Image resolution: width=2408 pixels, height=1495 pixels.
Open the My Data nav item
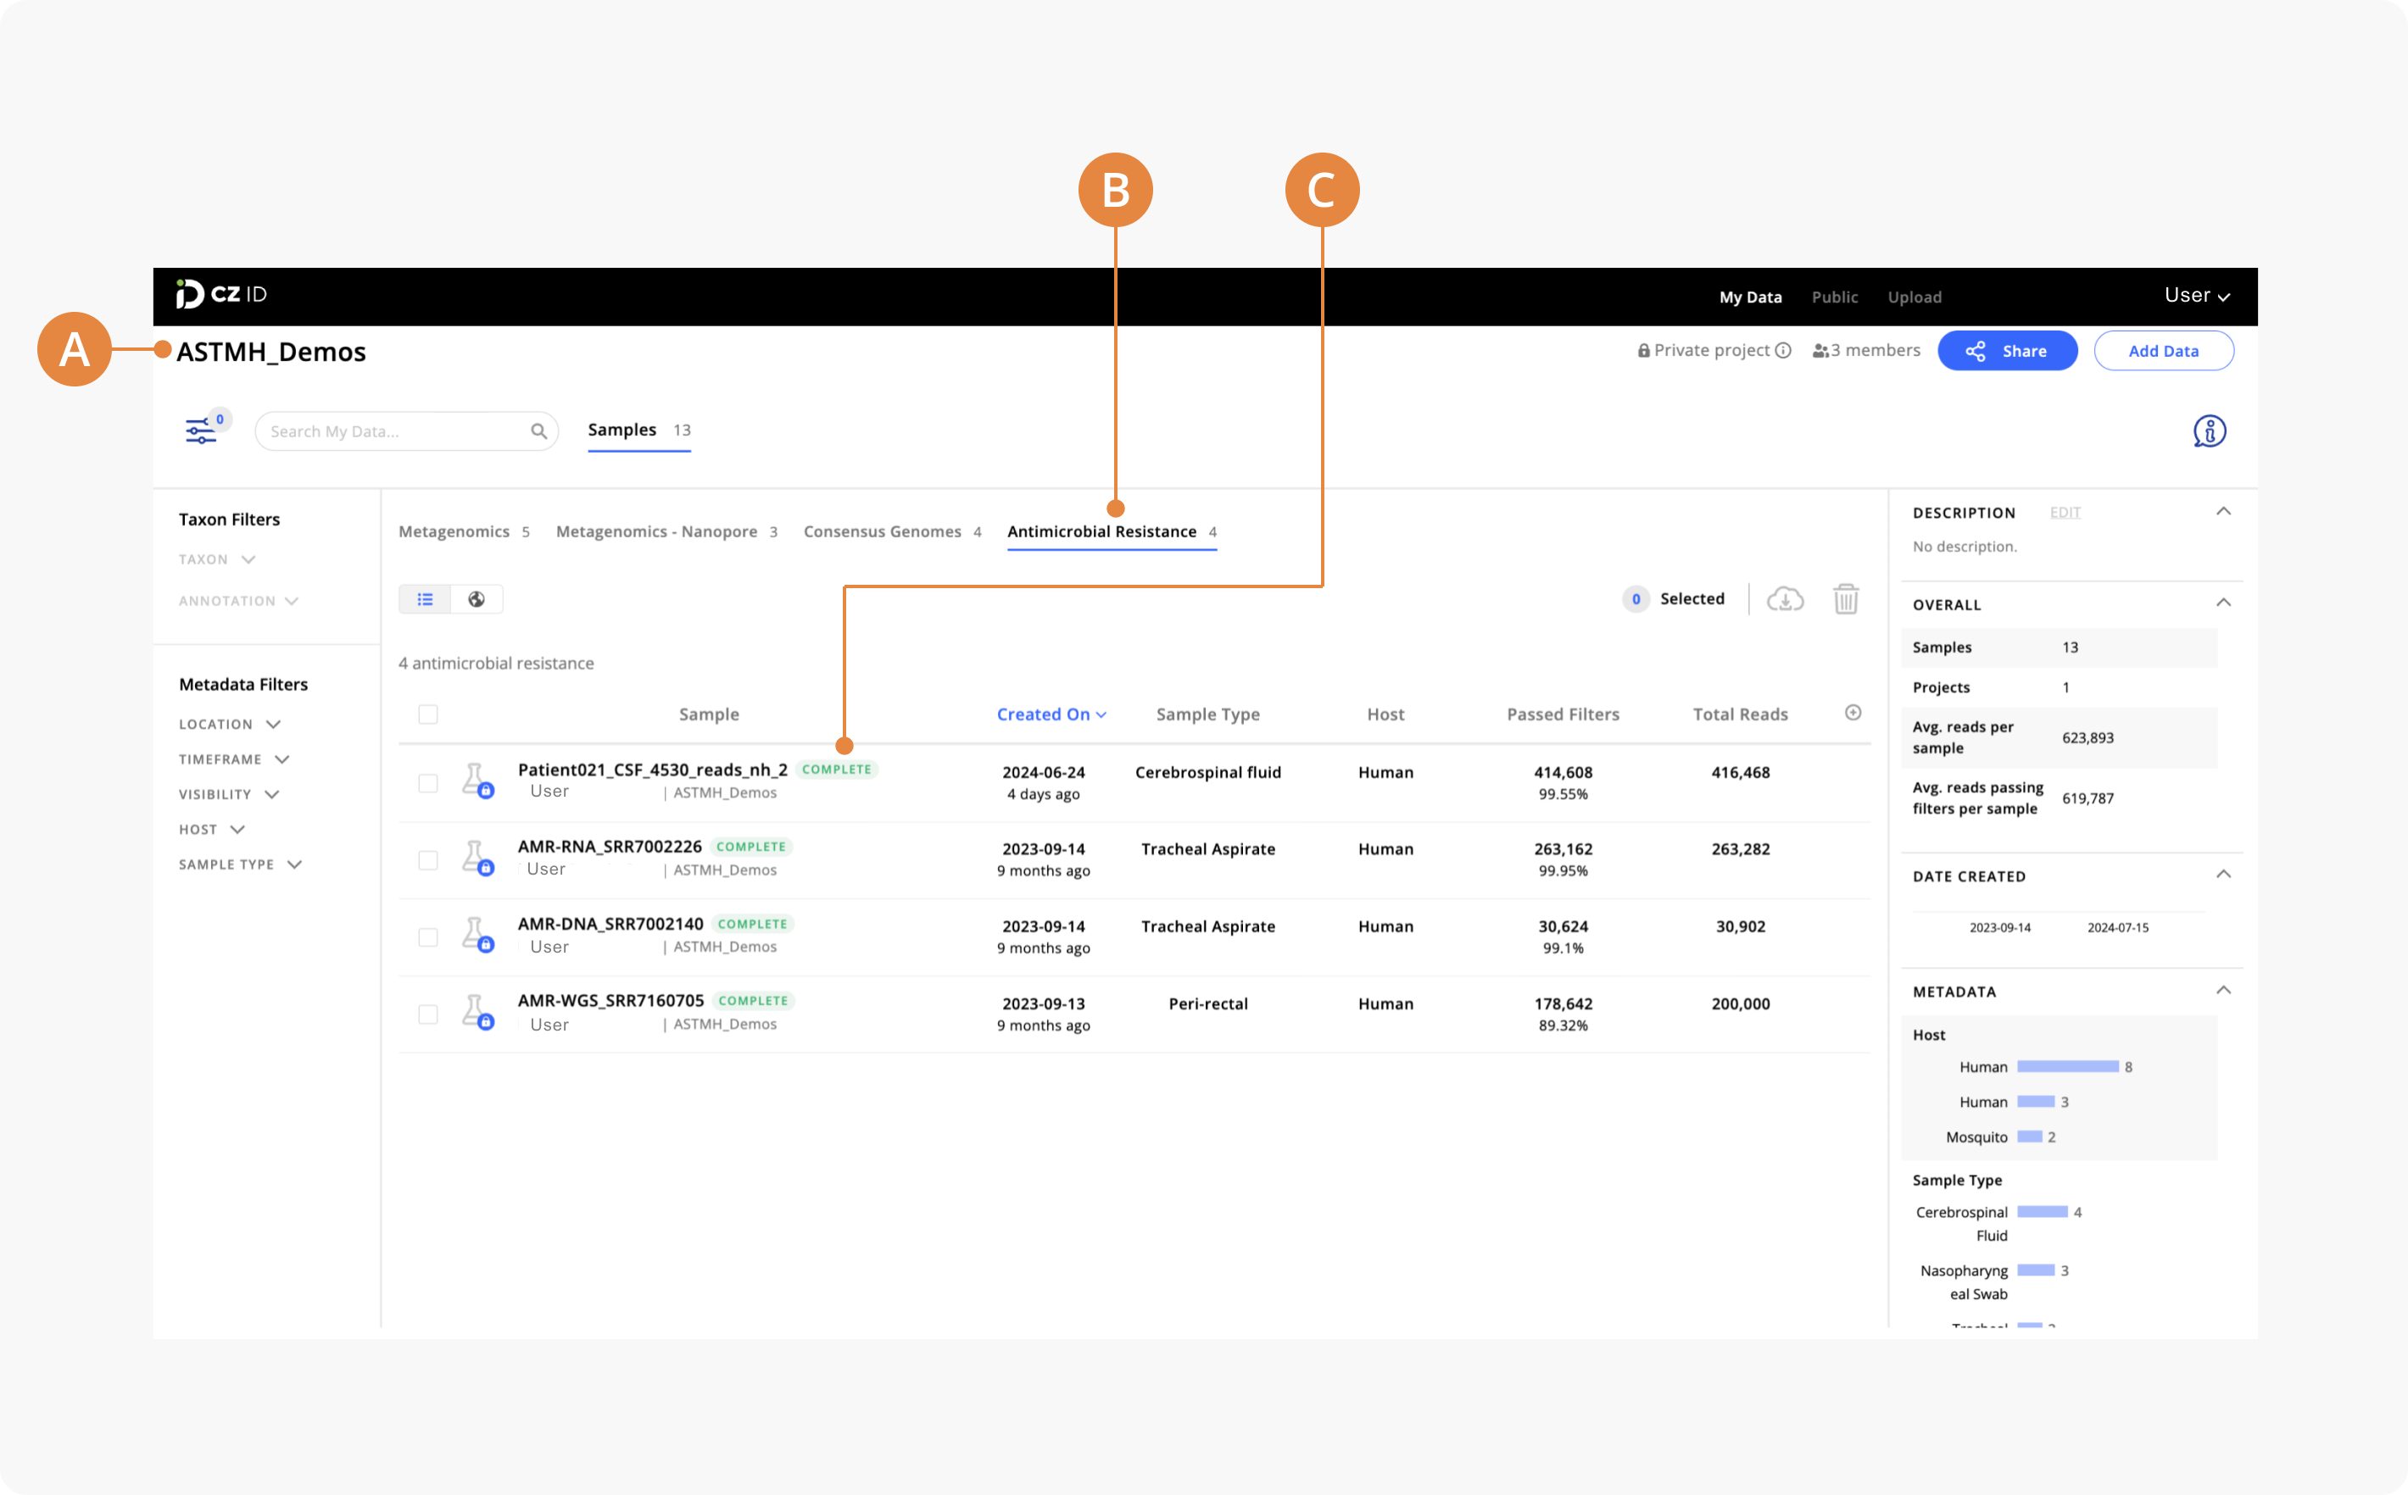pyautogui.click(x=1750, y=297)
